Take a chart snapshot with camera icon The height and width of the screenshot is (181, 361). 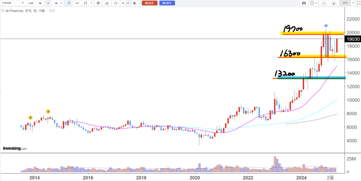[304, 3]
